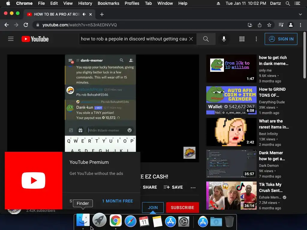
Task: Bookmark this tab with the star
Action: pos(269,25)
